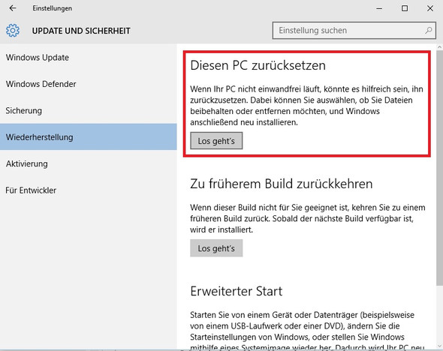
Task: Click 'Einstellungen' window title text
Action: (53, 8)
